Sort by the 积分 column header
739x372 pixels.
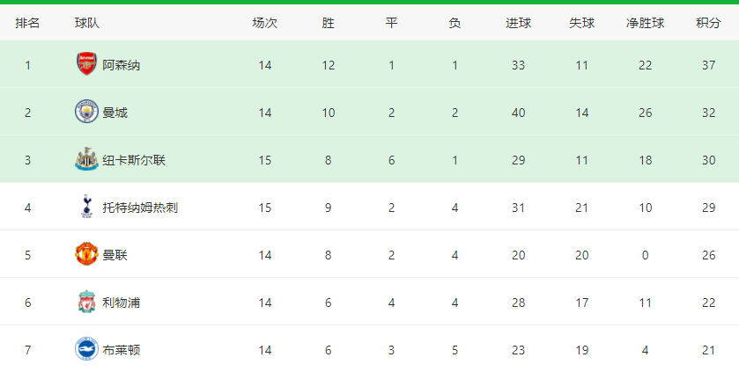(x=708, y=23)
